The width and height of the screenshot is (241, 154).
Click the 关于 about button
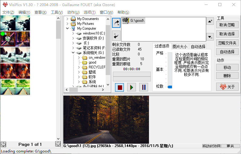227,87
